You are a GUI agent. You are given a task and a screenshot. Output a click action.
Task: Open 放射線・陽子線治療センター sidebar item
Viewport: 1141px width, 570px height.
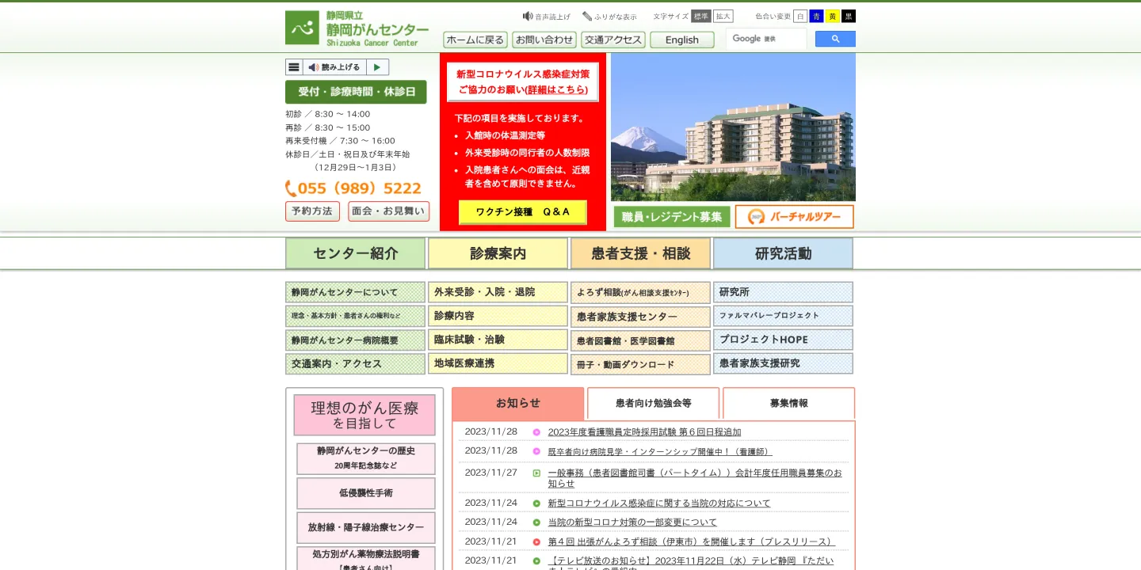pos(366,527)
